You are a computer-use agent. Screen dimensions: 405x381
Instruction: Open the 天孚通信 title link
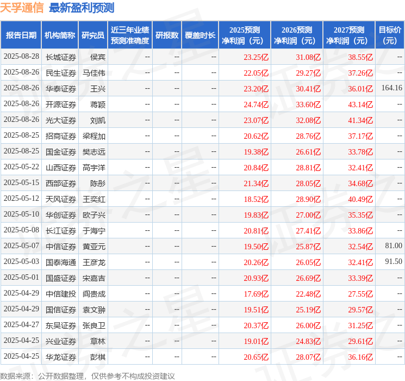(x=22, y=8)
